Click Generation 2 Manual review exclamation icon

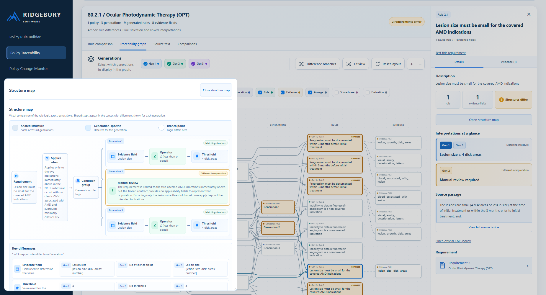112,191
